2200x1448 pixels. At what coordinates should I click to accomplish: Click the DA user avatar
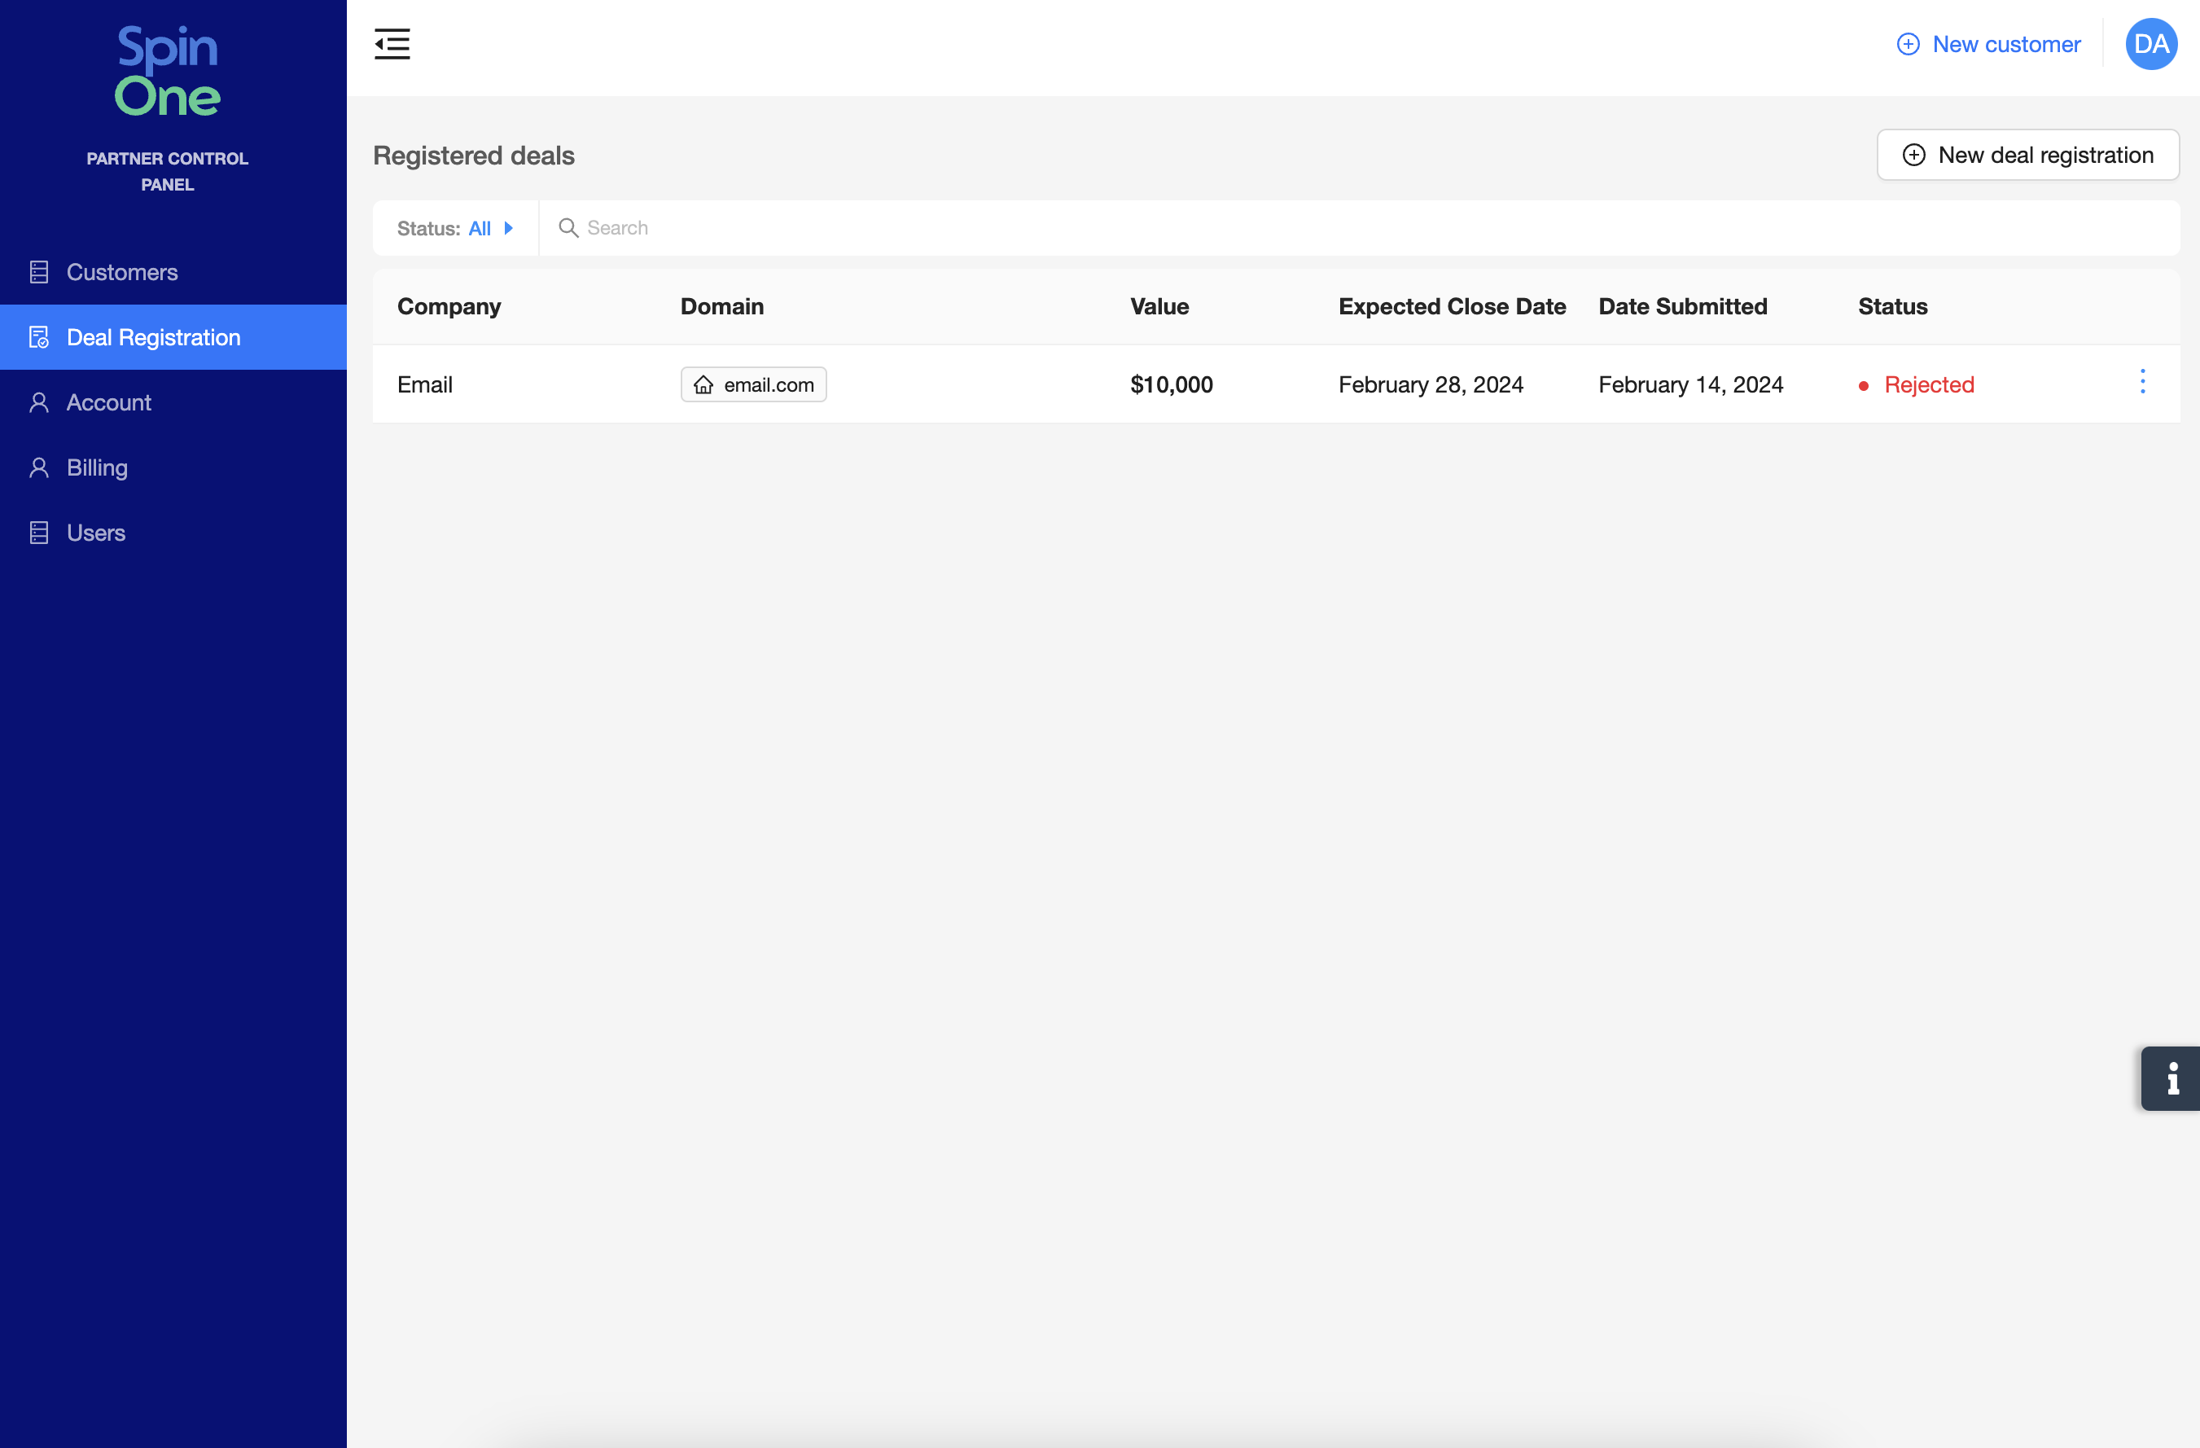pyautogui.click(x=2150, y=43)
